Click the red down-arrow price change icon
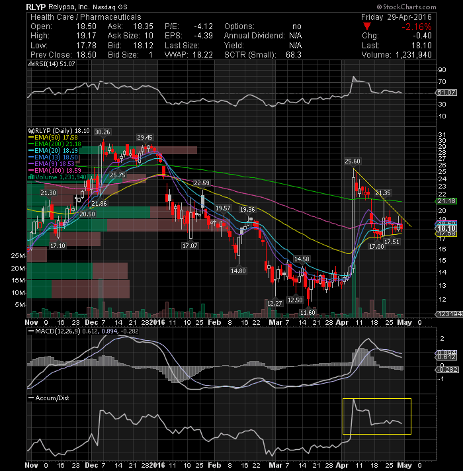This screenshot has width=463, height=471. [x=366, y=26]
